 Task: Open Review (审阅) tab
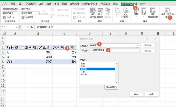pyautogui.click(x=57, y=4)
